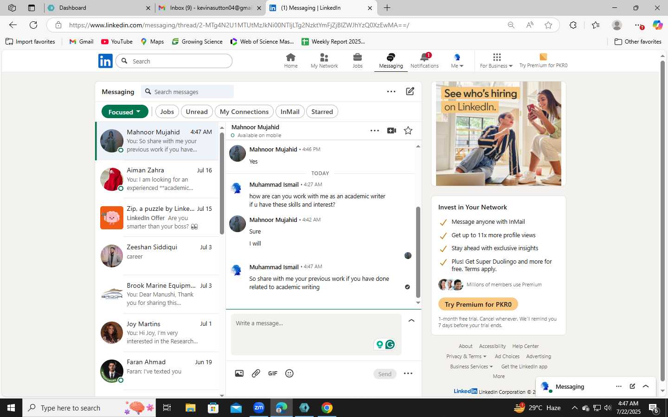Refresh the page
Viewport: 668px width, 417px height.
coord(33,25)
